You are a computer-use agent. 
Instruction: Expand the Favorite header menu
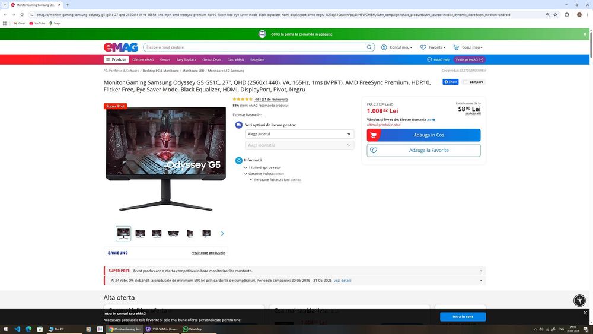(x=433, y=47)
